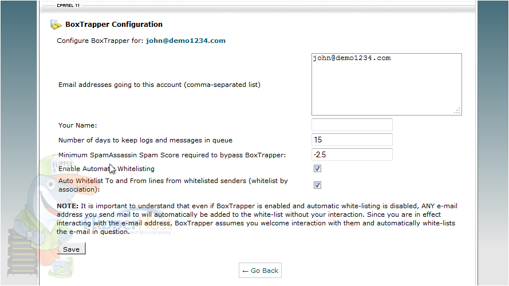Screen dimensions: 509x286
Task: Select the days to keep logs field
Action: pyautogui.click(x=352, y=140)
